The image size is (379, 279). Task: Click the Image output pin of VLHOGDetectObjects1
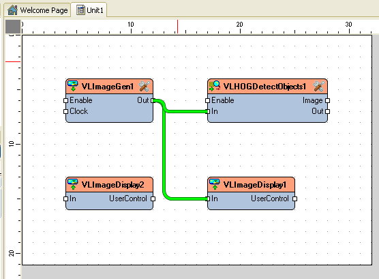[327, 100]
